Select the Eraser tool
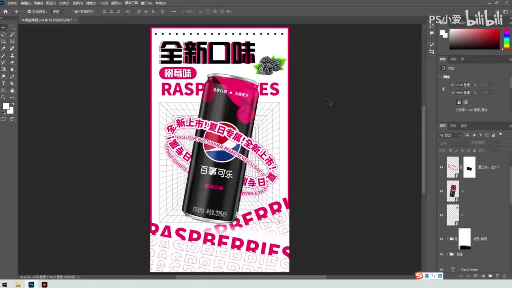The height and width of the screenshot is (288, 512). 12,62
